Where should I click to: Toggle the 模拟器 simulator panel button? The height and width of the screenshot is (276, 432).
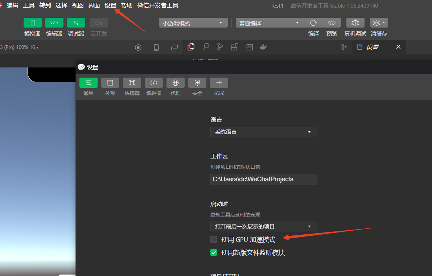click(x=33, y=23)
